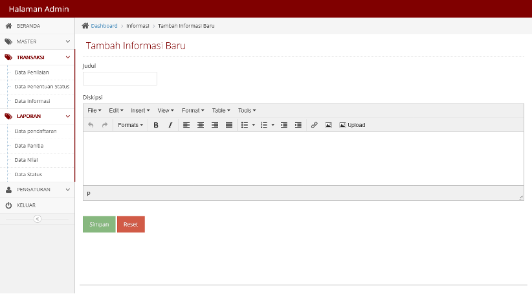Toggle the bullet list button

pos(245,125)
